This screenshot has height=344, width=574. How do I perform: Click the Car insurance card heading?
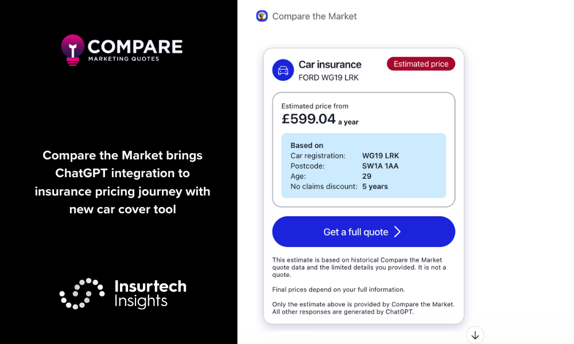(x=330, y=65)
